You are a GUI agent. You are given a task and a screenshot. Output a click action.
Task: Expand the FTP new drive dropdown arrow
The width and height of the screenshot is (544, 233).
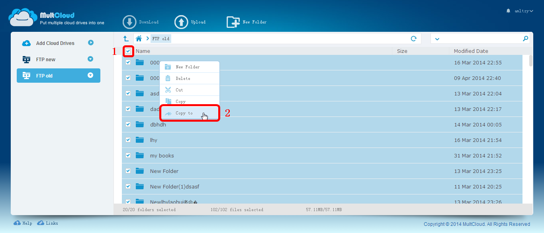90,59
